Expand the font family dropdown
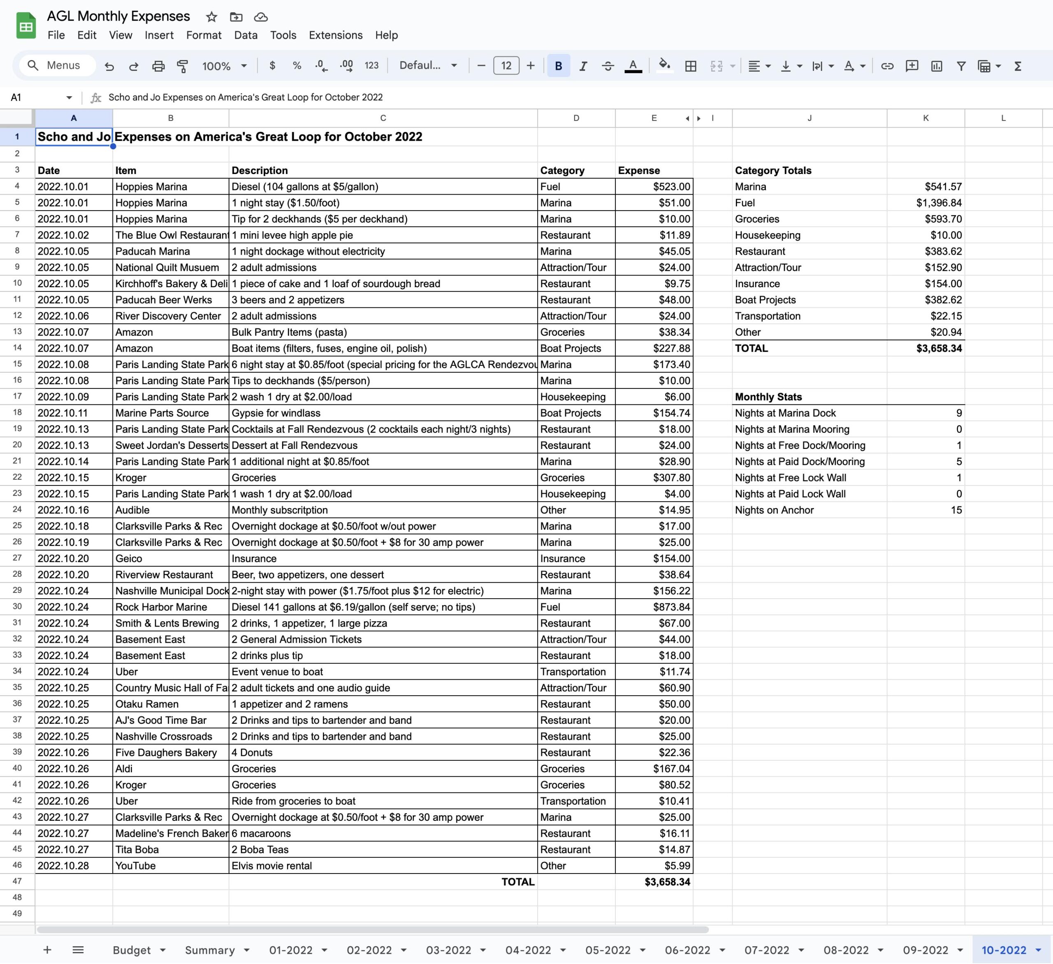The width and height of the screenshot is (1053, 964). 428,66
